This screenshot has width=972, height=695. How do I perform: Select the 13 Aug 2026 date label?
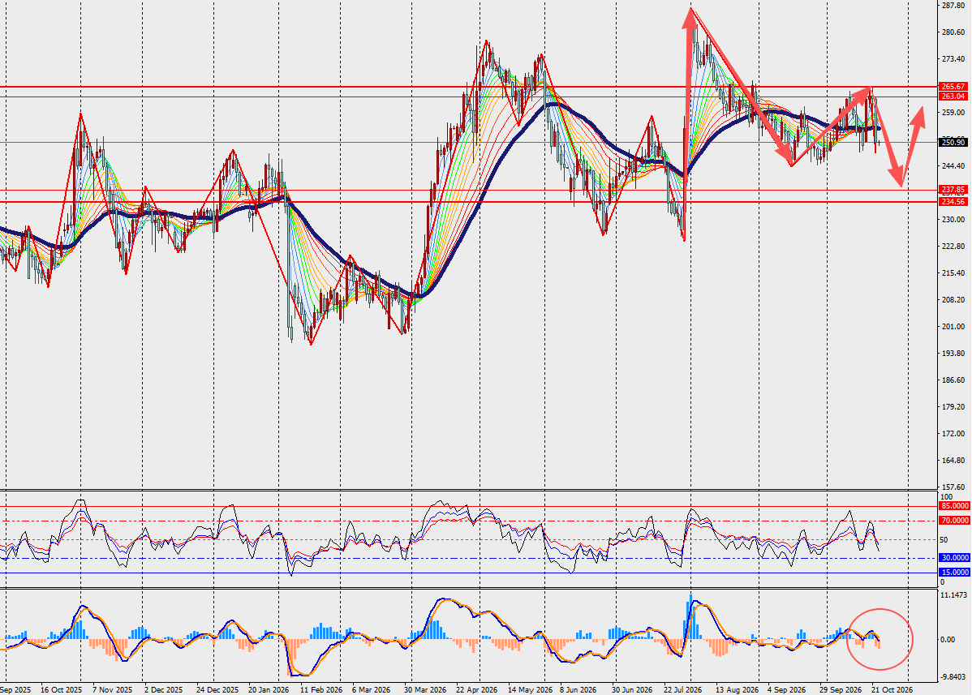(737, 689)
